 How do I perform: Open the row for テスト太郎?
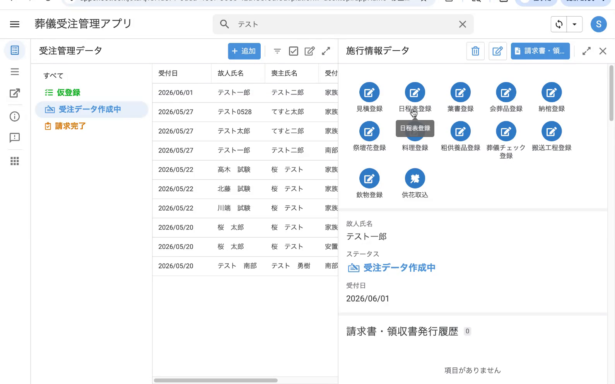[245, 131]
